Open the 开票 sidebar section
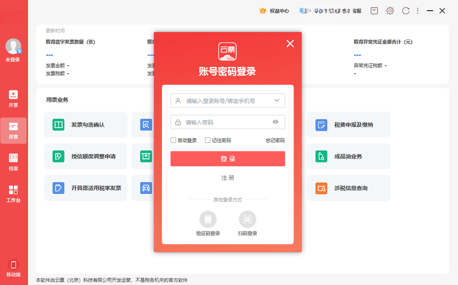458x285 pixels. 13,99
